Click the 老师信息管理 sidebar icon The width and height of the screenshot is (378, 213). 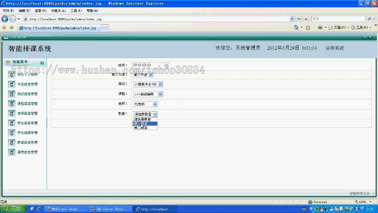coord(12,113)
